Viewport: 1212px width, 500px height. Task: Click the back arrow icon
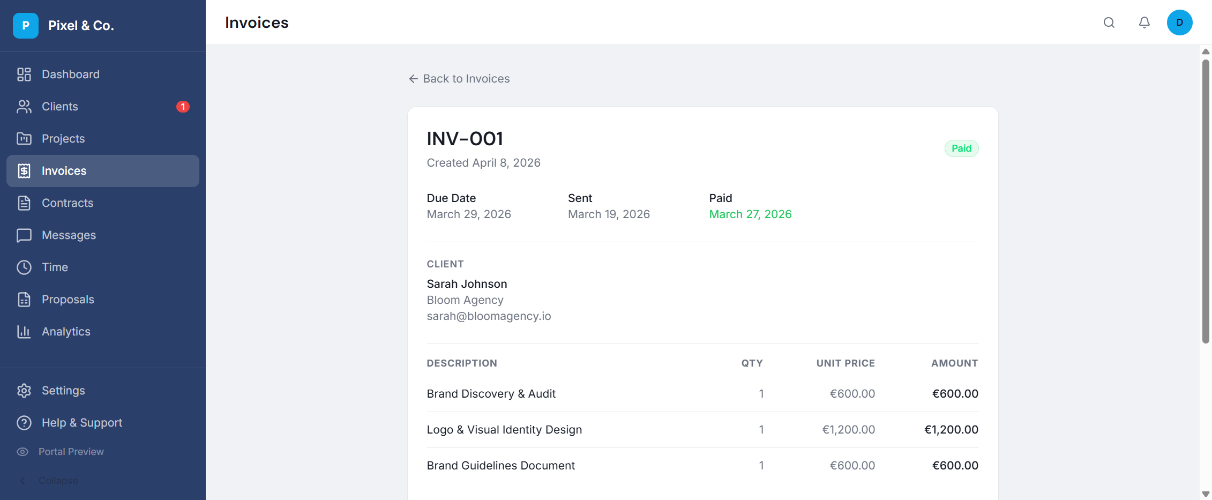[x=414, y=79]
